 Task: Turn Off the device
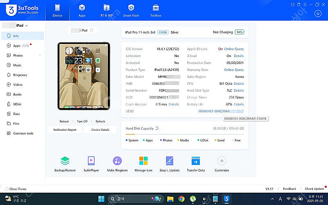(82, 121)
